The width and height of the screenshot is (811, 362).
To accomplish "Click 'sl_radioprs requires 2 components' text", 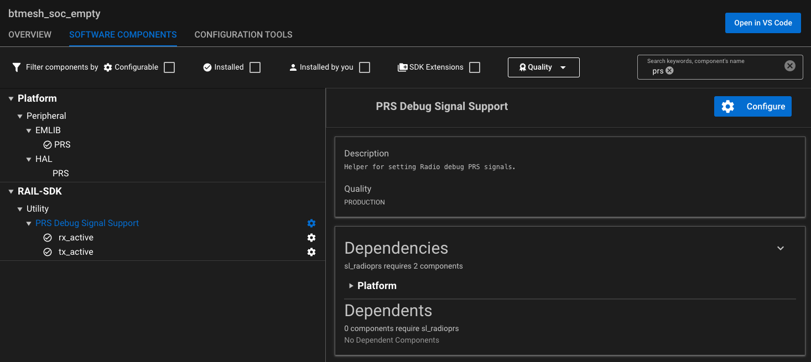I will click(x=403, y=266).
